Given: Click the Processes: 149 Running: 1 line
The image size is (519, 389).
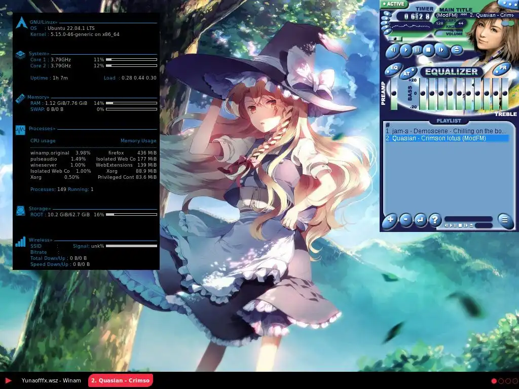Looking at the screenshot, I should (62, 189).
